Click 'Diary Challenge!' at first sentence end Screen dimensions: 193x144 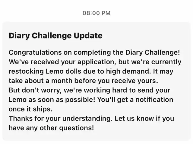coord(153,53)
